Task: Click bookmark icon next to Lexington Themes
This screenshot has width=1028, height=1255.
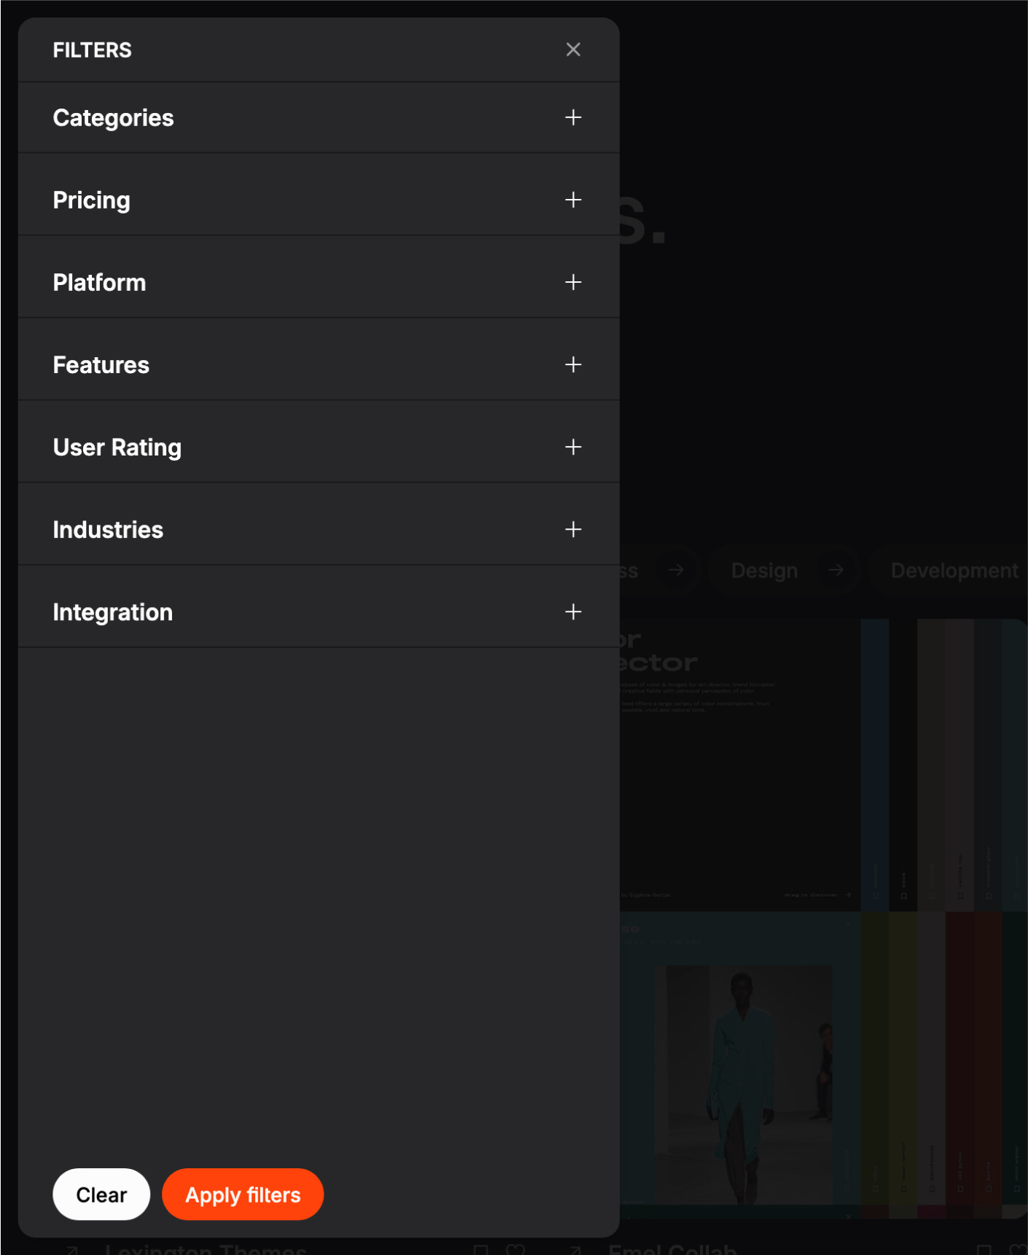Action: (480, 1249)
